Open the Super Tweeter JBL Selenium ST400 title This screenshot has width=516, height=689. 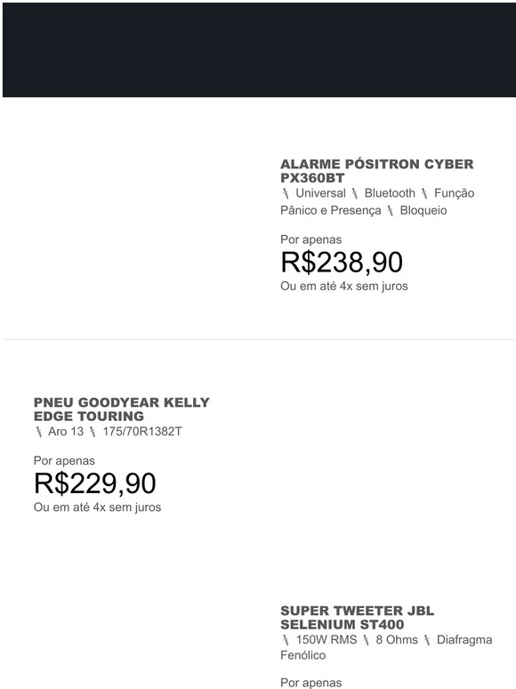click(357, 618)
